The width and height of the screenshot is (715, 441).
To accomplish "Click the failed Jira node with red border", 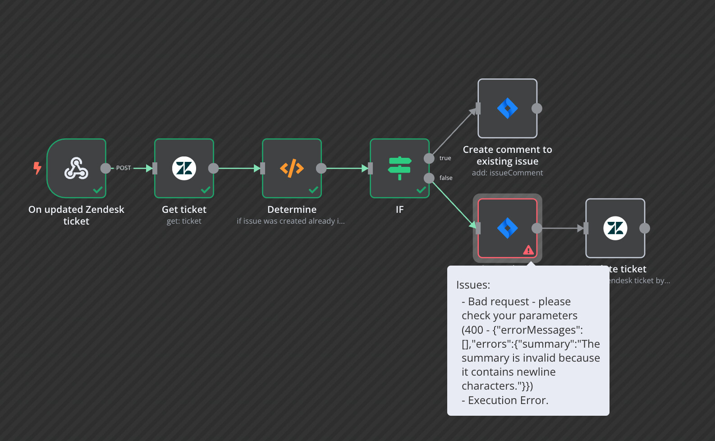I will pos(508,228).
